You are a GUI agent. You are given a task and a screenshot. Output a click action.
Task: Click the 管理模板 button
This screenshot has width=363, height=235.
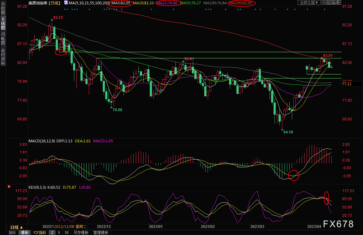pos(101,233)
